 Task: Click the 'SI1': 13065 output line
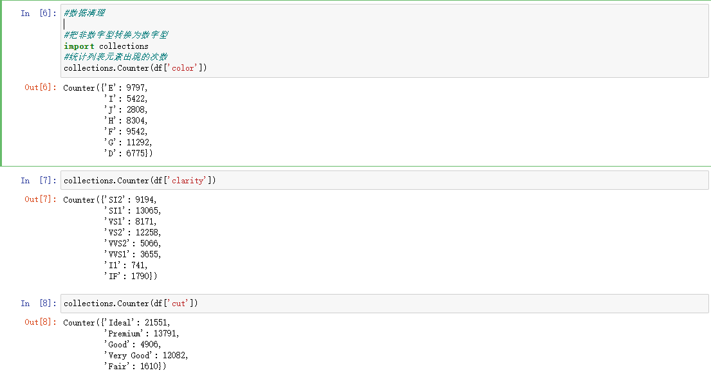132,211
